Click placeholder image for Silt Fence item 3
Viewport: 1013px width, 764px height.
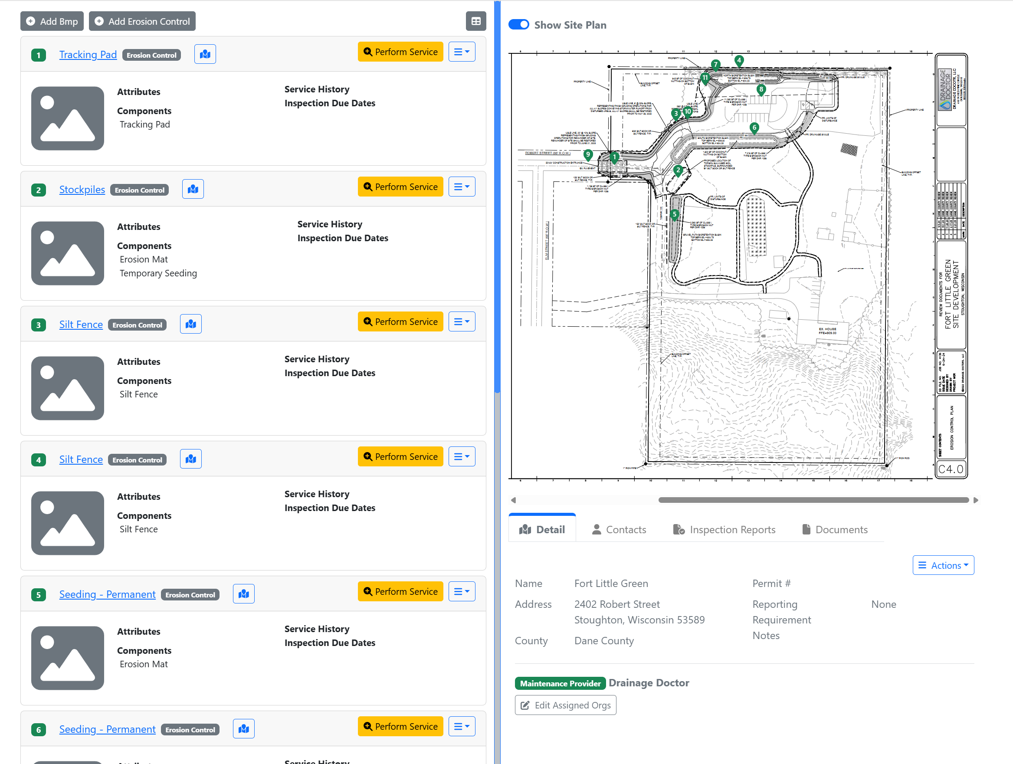(67, 388)
